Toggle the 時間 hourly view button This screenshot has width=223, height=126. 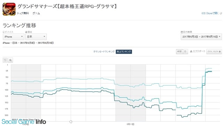(179, 52)
